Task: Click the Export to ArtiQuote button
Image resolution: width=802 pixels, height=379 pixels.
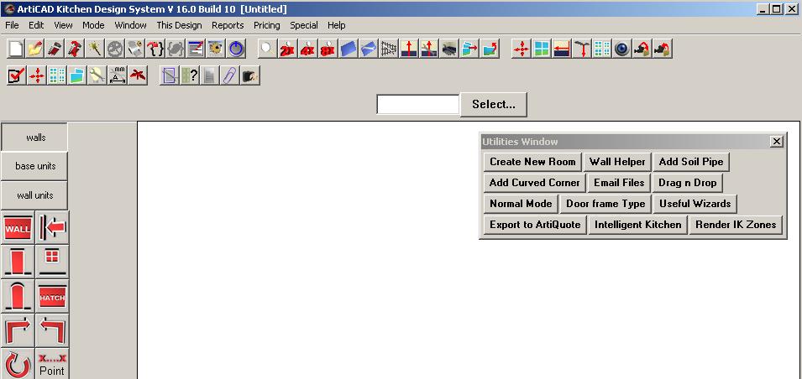Action: tap(535, 224)
